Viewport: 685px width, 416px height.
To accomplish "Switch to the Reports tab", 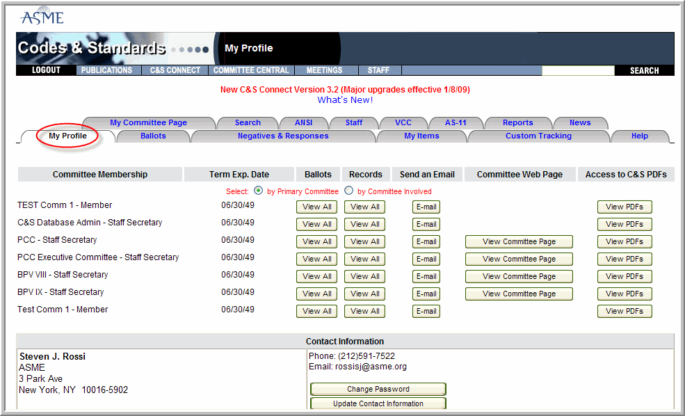I will [x=517, y=123].
